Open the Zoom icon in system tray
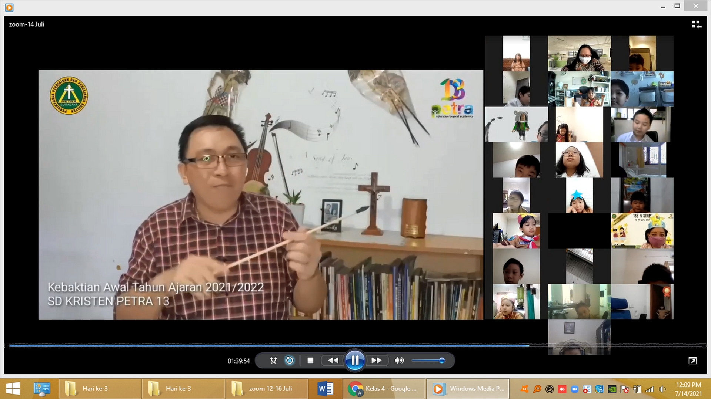The height and width of the screenshot is (399, 711). click(574, 389)
